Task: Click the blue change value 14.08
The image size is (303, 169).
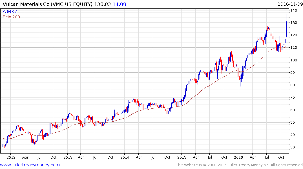Action: coord(120,4)
